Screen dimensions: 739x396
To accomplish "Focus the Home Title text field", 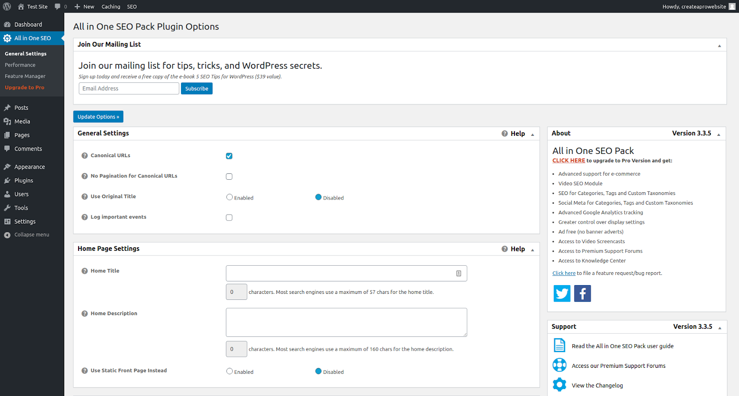I will [x=346, y=274].
